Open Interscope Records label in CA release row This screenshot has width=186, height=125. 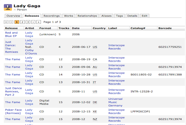tap(117, 59)
